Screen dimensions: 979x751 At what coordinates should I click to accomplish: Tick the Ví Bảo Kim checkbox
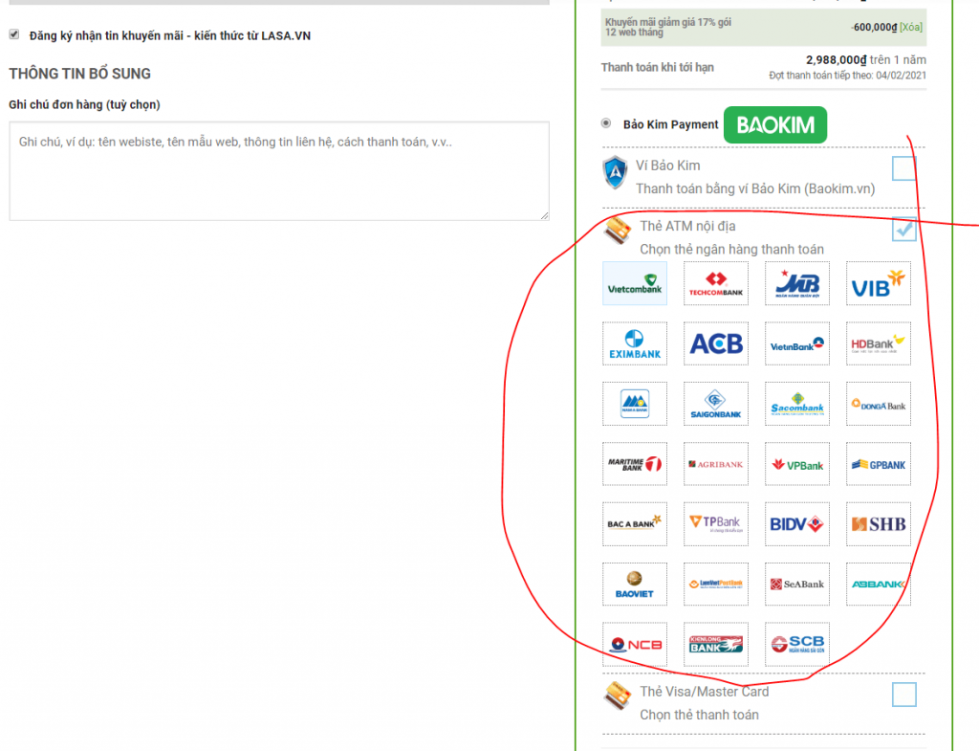903,168
